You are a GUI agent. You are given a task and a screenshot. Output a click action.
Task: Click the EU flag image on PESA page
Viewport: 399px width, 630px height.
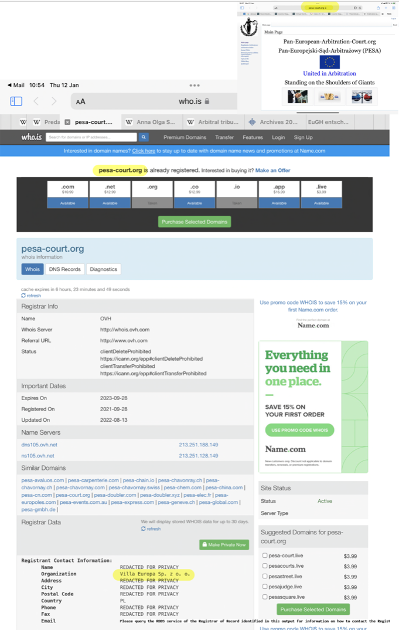[x=329, y=62]
